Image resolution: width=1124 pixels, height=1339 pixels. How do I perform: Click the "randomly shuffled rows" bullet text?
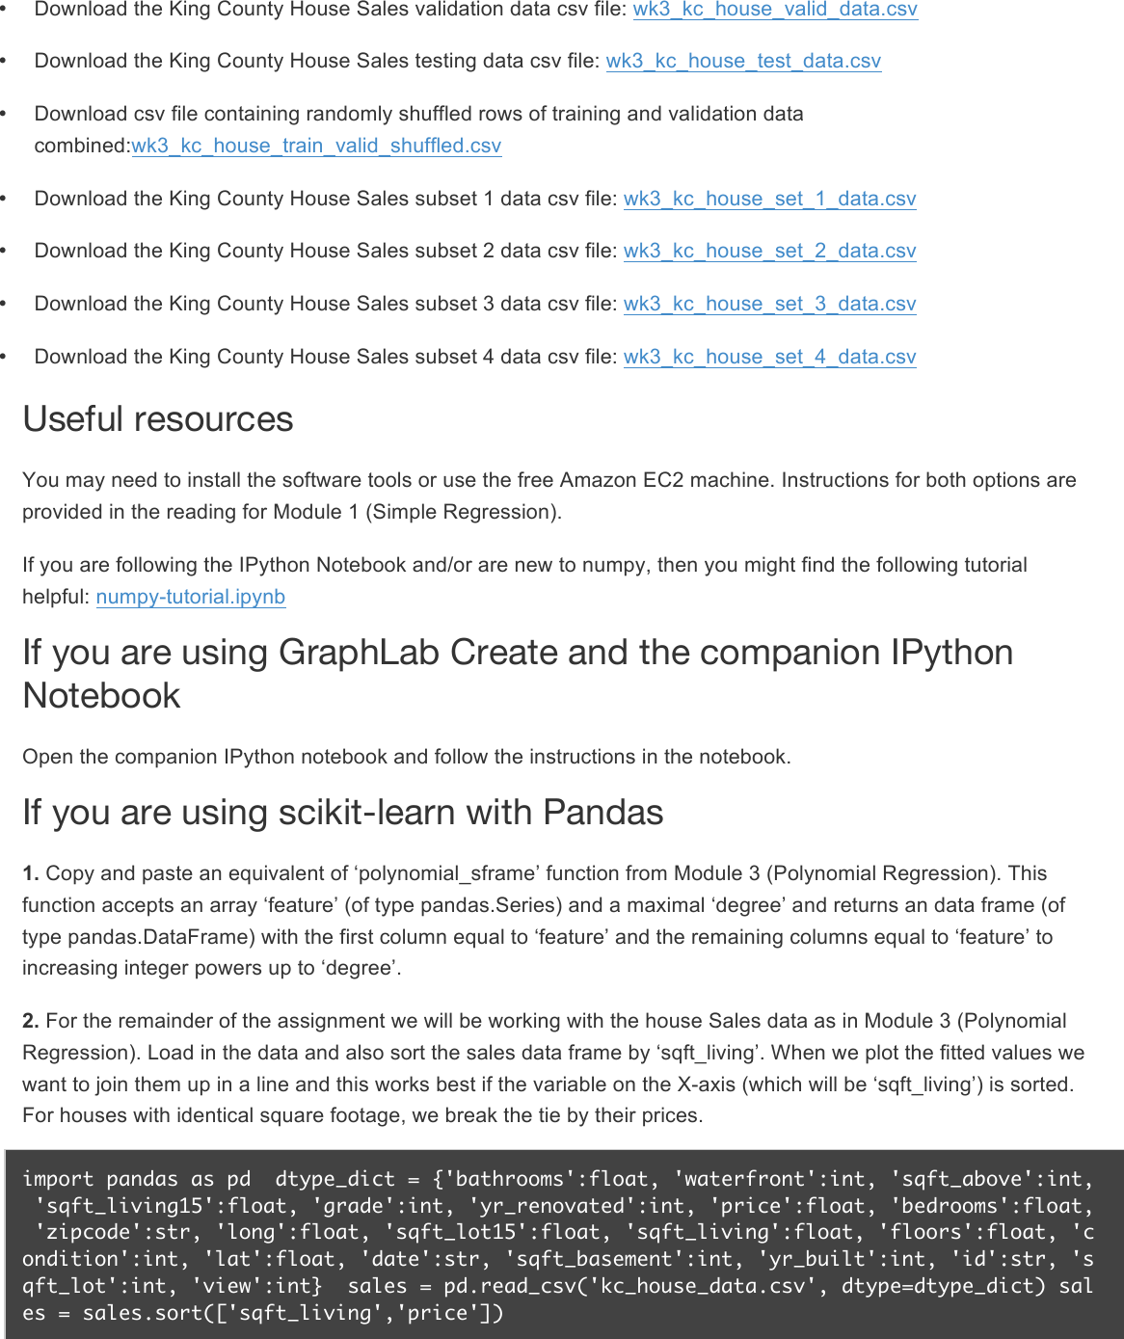[418, 114]
